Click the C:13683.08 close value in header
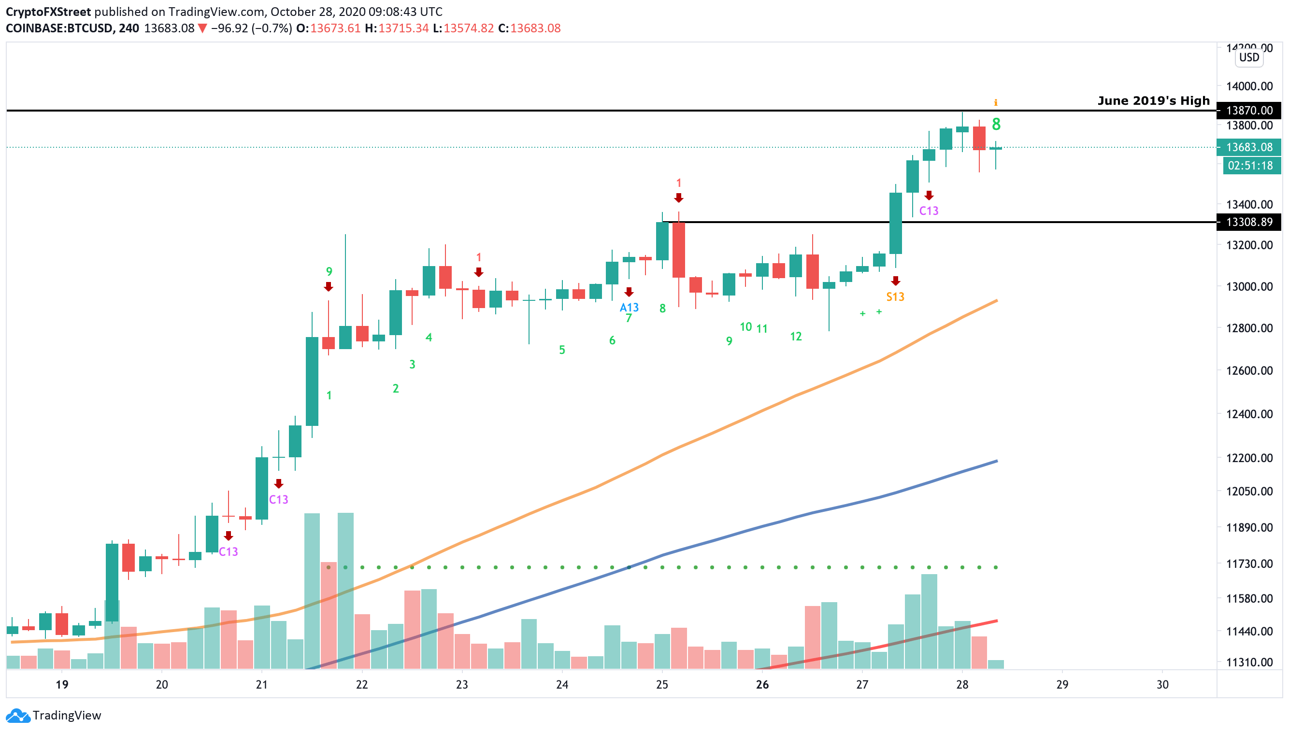Screen dimensions: 1289x733 529,28
